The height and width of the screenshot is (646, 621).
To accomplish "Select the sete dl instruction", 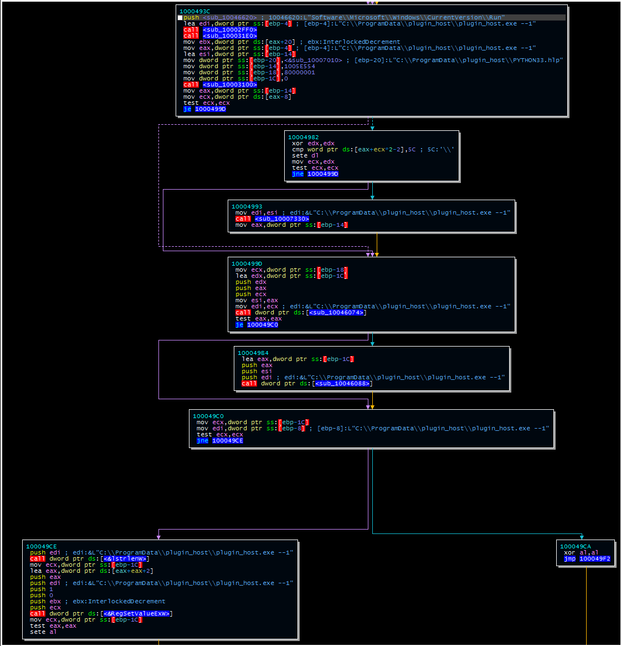I will 305,156.
